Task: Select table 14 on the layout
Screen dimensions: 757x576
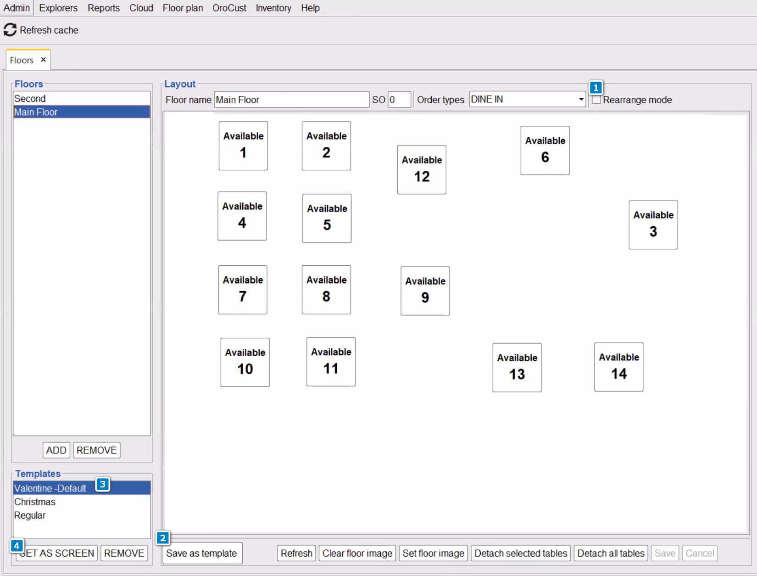Action: pos(619,367)
